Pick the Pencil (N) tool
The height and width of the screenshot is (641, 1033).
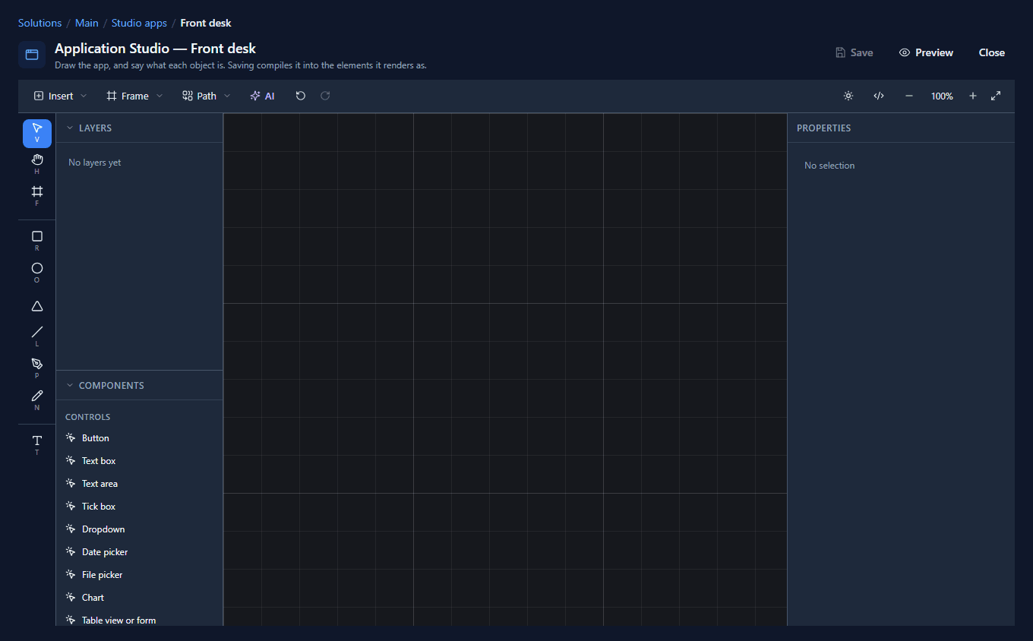tap(37, 400)
